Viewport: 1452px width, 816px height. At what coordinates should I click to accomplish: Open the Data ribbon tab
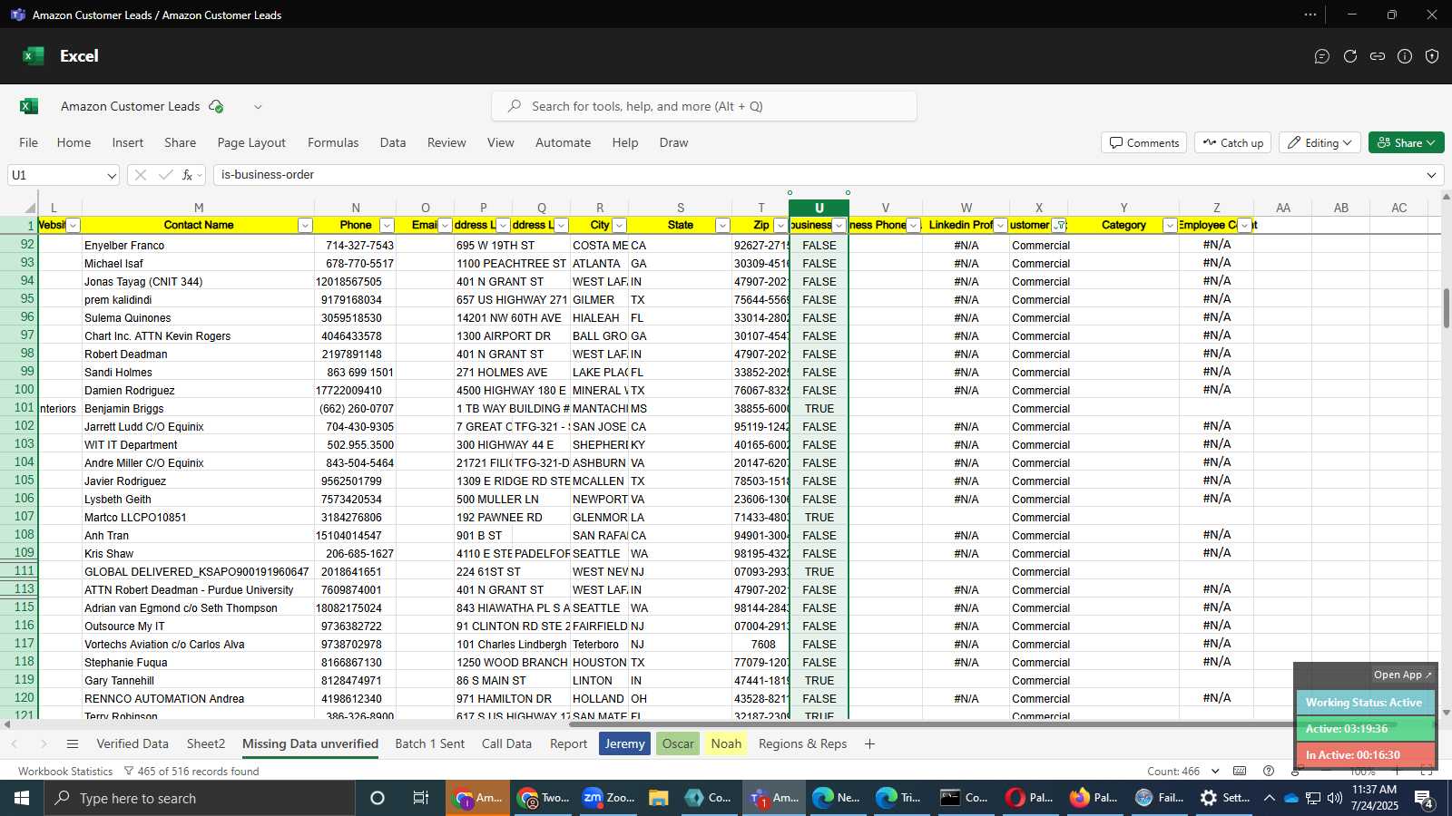(x=393, y=143)
